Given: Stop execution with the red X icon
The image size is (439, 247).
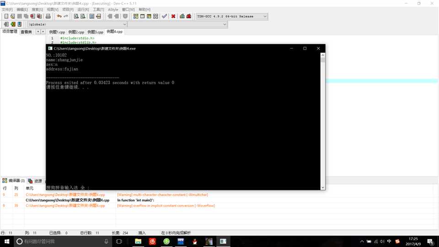Looking at the screenshot, I should pos(173,16).
